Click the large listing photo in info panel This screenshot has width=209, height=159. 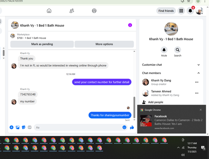(171, 29)
